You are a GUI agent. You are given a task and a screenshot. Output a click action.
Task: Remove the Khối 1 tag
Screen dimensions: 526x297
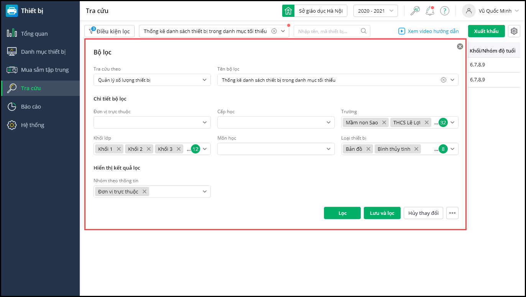pyautogui.click(x=118, y=149)
